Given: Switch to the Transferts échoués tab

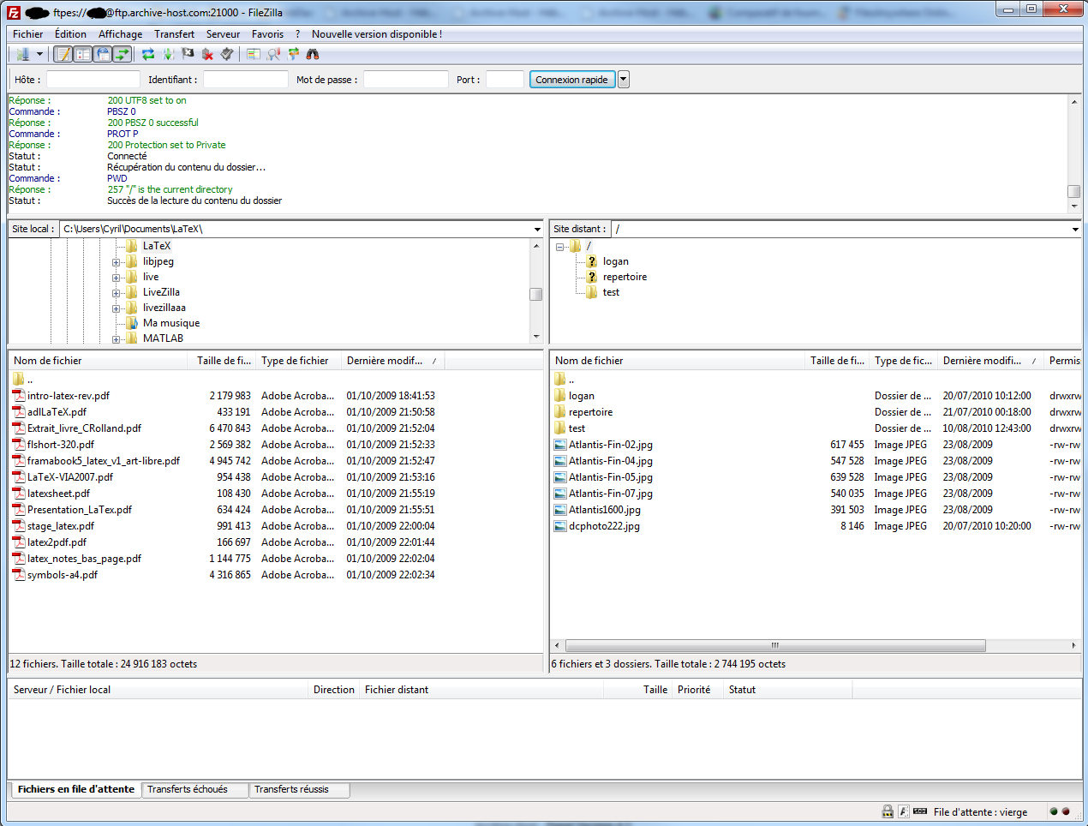Looking at the screenshot, I should pyautogui.click(x=188, y=789).
